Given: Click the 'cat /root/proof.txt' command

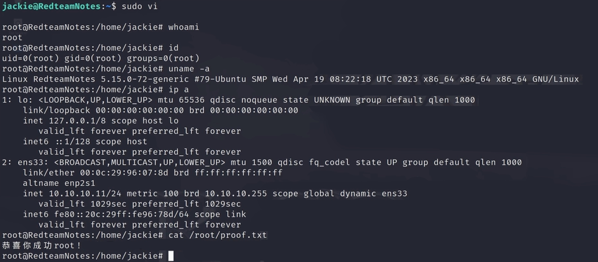Looking at the screenshot, I should (217, 235).
